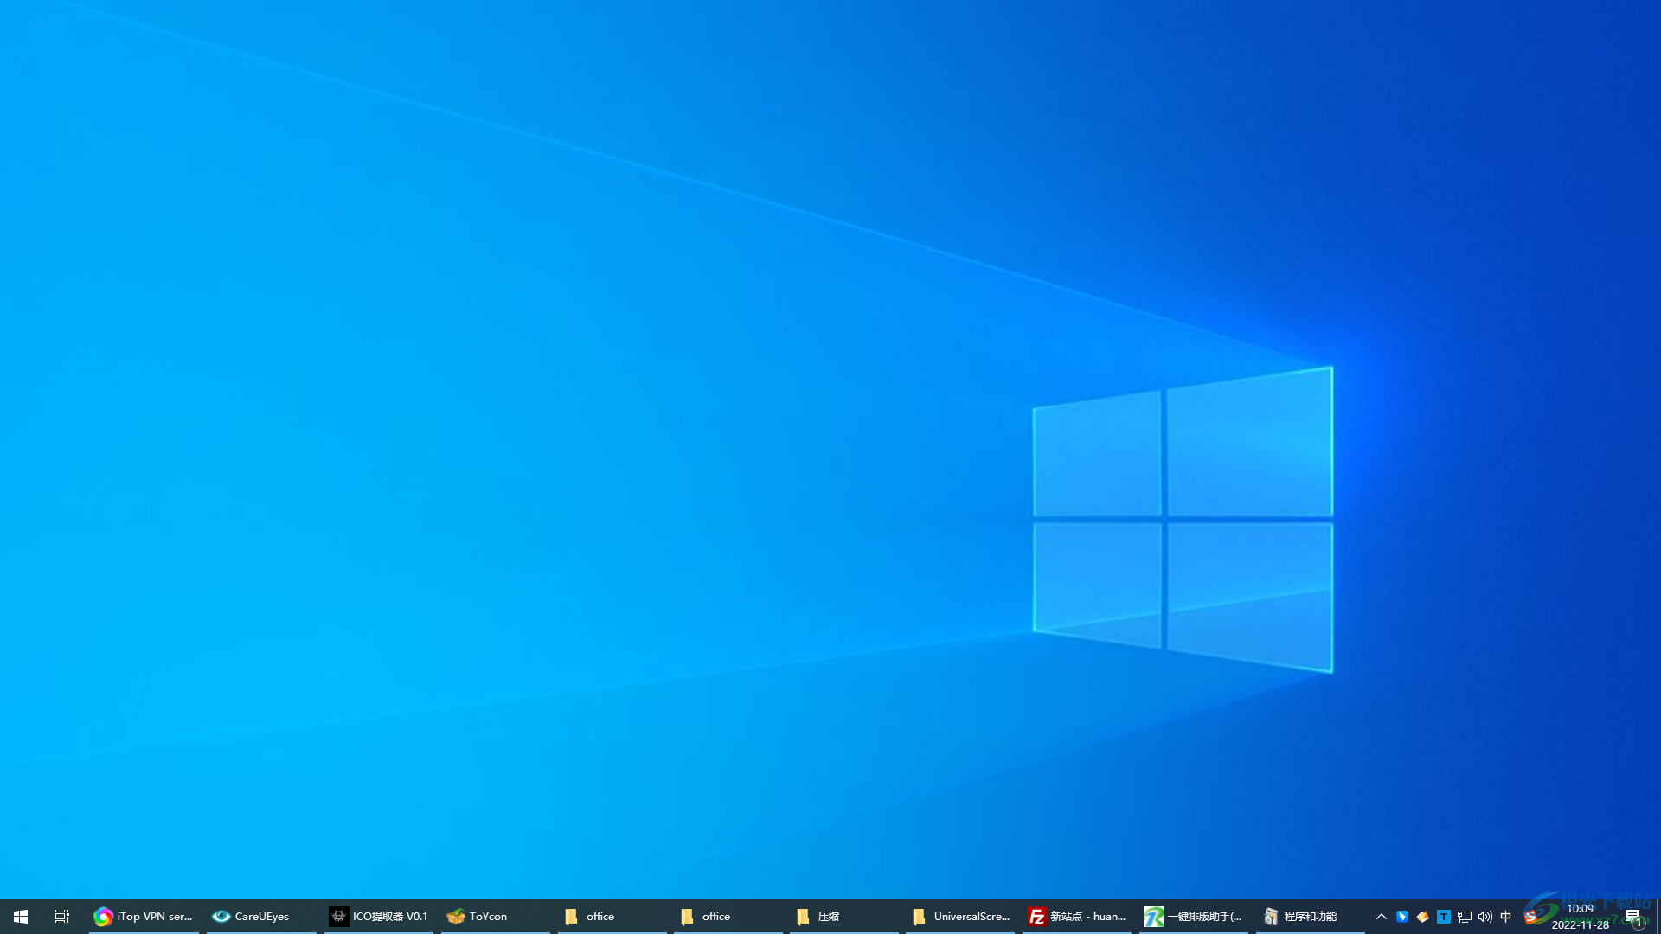Click the Sogou S input method icon

coord(1531,917)
